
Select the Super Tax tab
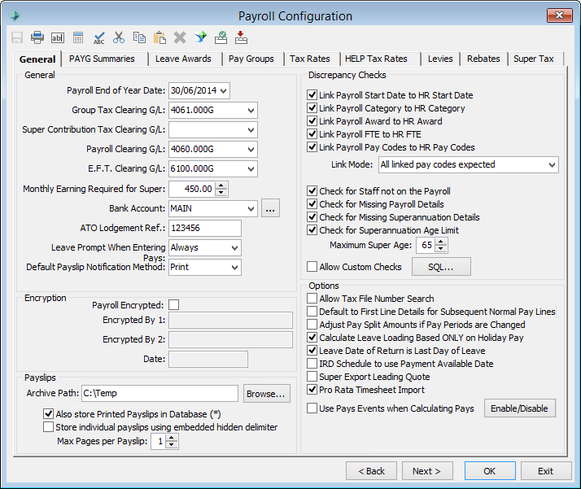pos(534,59)
